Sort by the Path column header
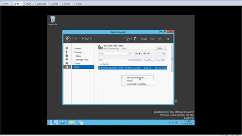The width and height of the screenshot is (242, 136). 101,60
